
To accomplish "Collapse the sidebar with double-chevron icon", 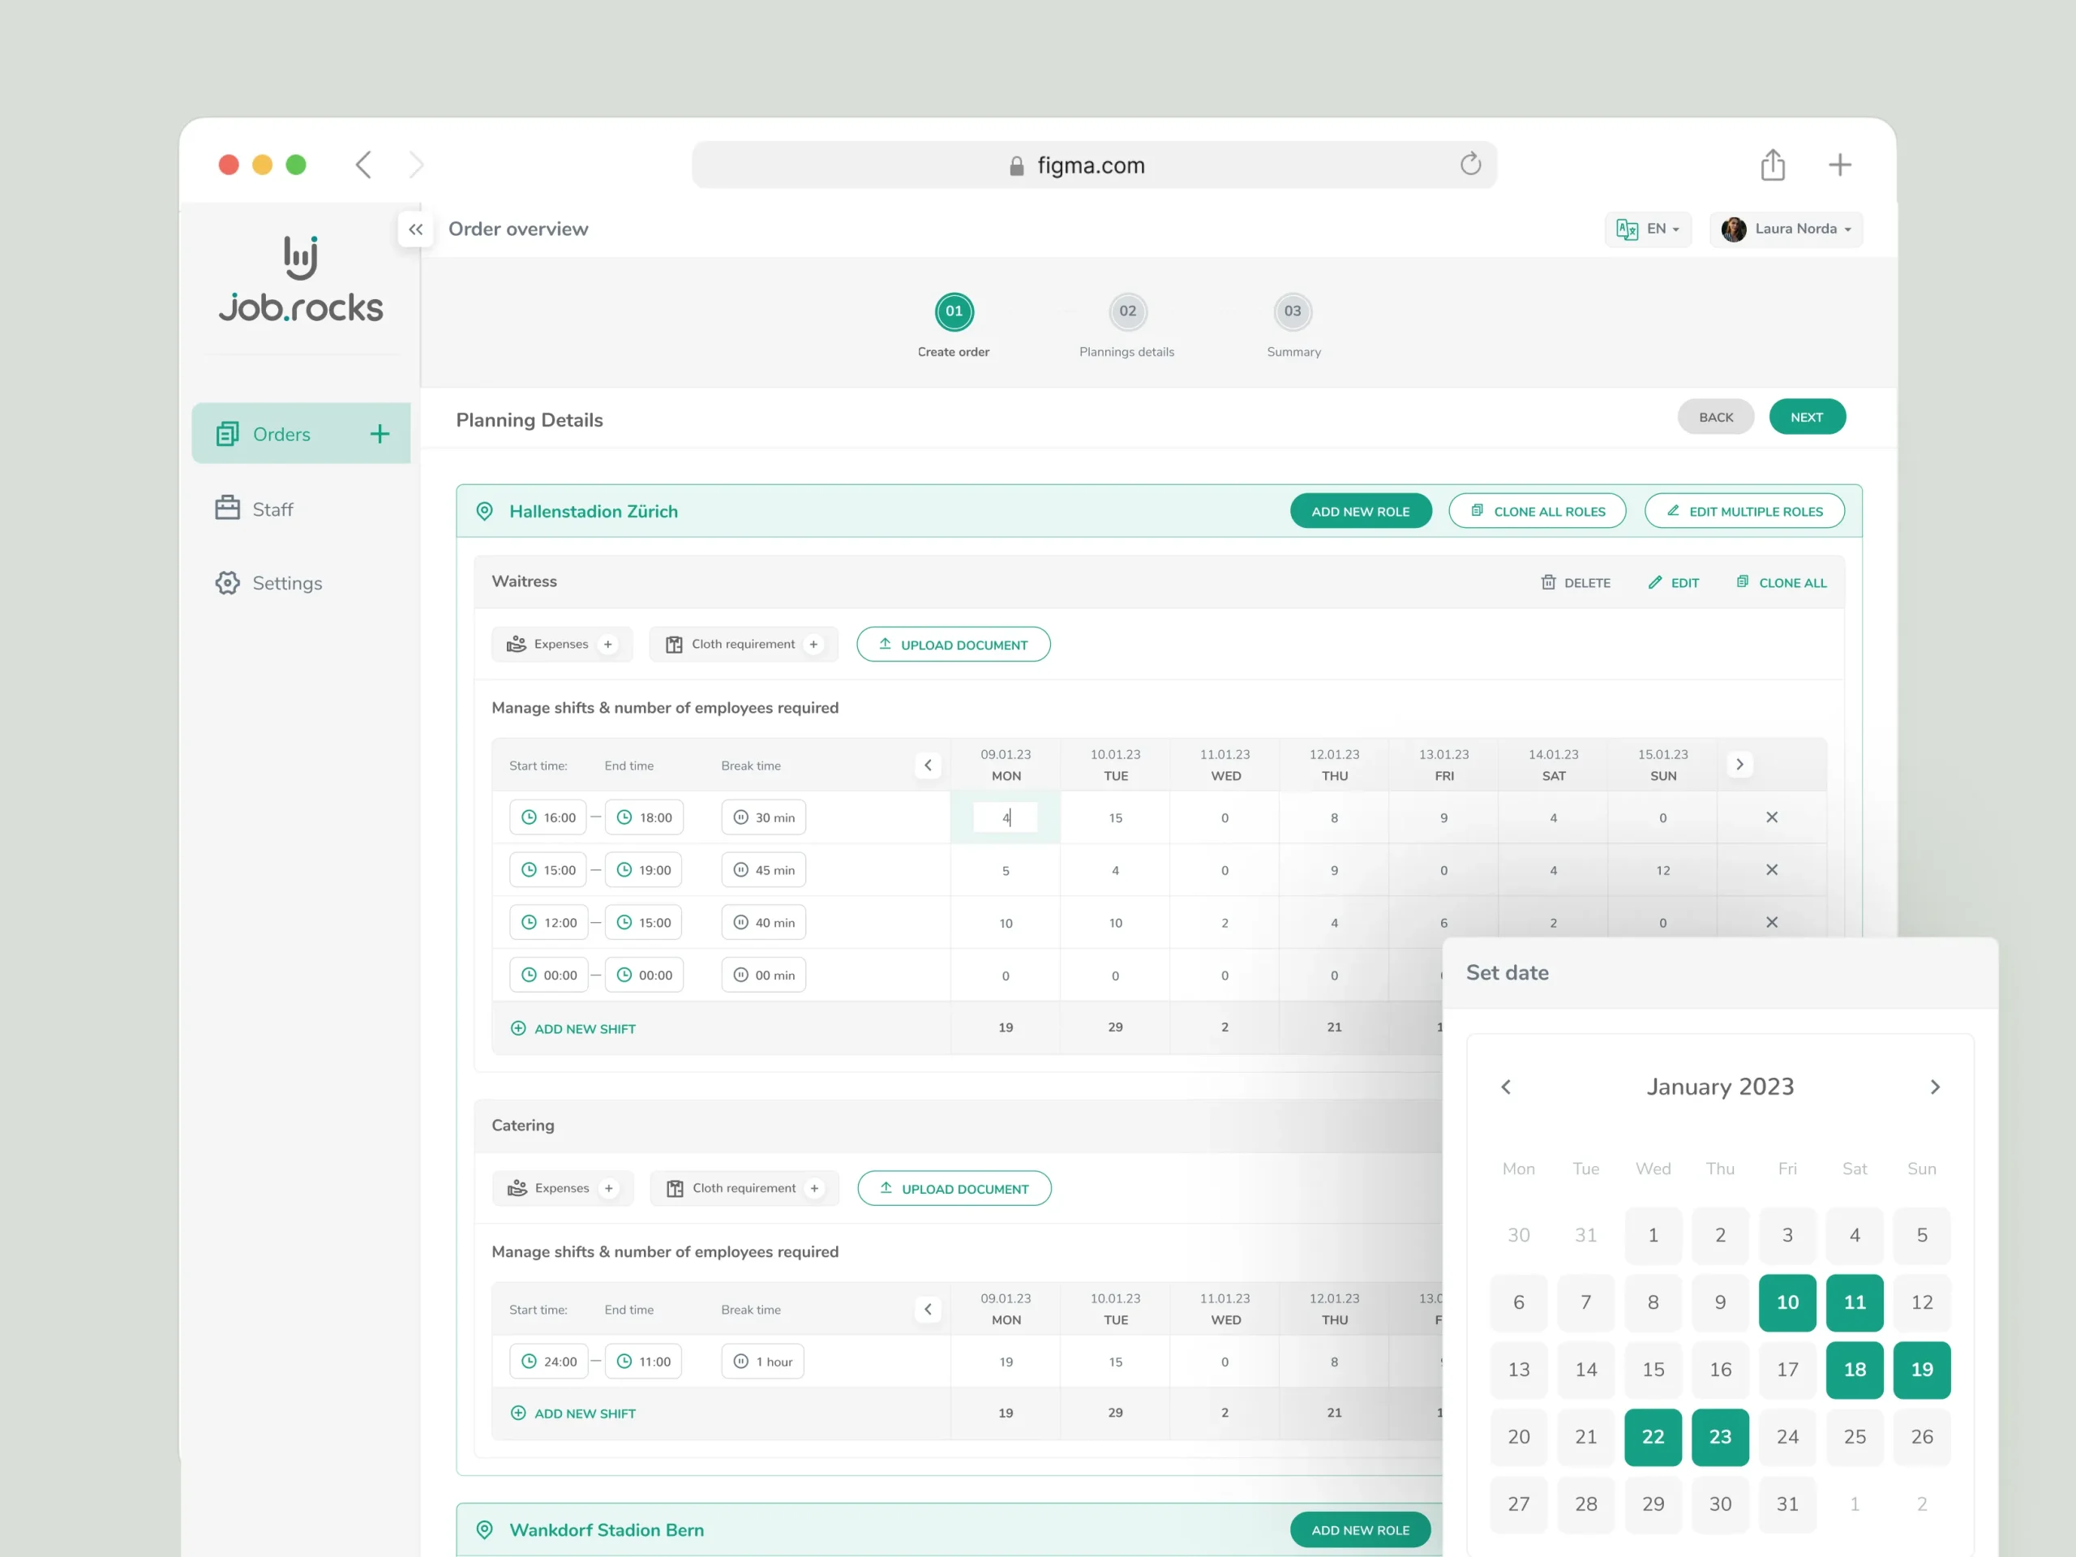I will point(415,229).
